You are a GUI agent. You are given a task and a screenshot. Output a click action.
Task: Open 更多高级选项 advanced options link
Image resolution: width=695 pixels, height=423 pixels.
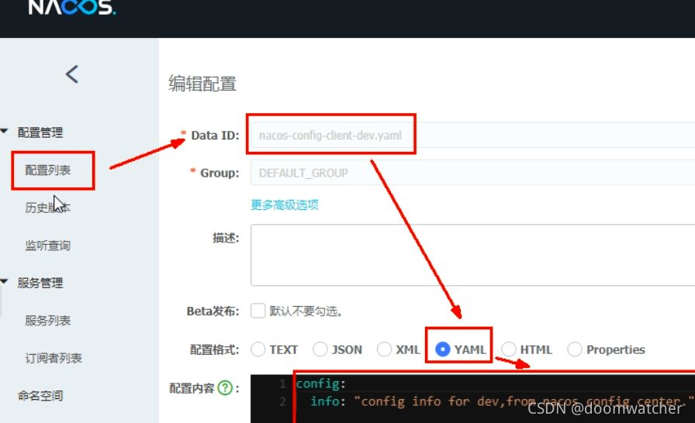tap(285, 205)
